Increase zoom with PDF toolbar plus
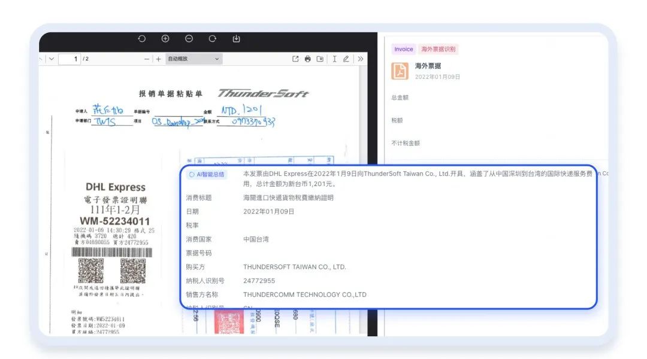Screen dimensions: 647x359 pos(158,59)
